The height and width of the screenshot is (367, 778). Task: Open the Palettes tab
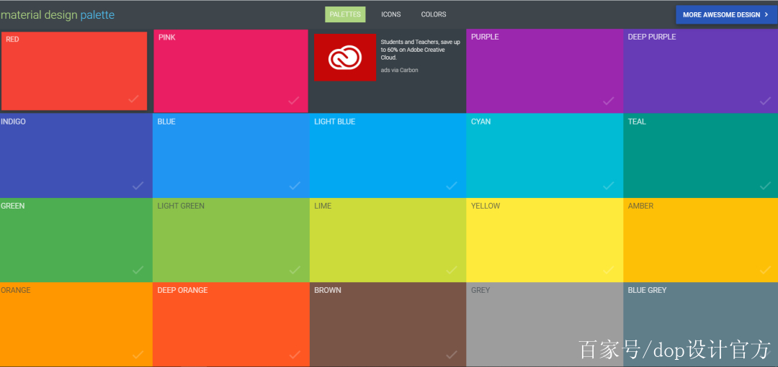(x=345, y=14)
